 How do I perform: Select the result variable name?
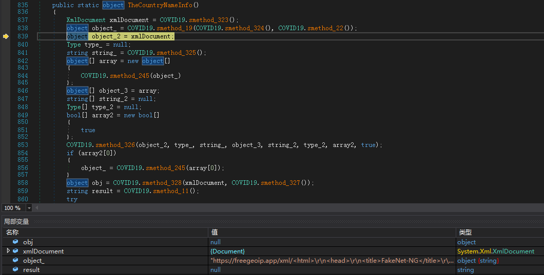point(31,269)
